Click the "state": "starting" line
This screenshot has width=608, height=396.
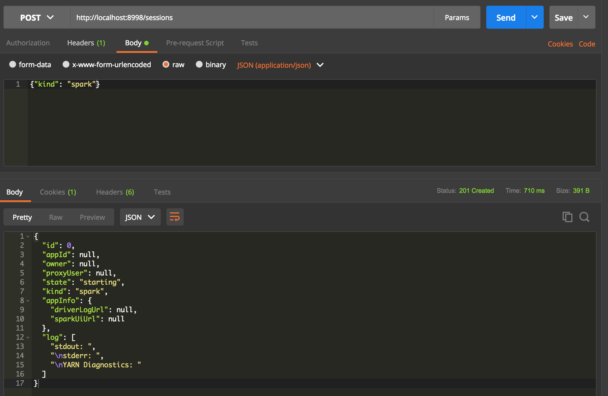83,282
